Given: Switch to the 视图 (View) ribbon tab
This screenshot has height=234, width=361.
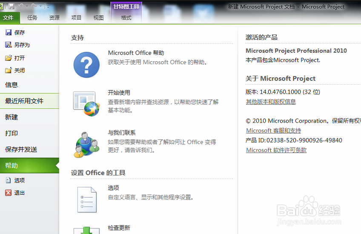Looking at the screenshot, I should click(x=98, y=18).
